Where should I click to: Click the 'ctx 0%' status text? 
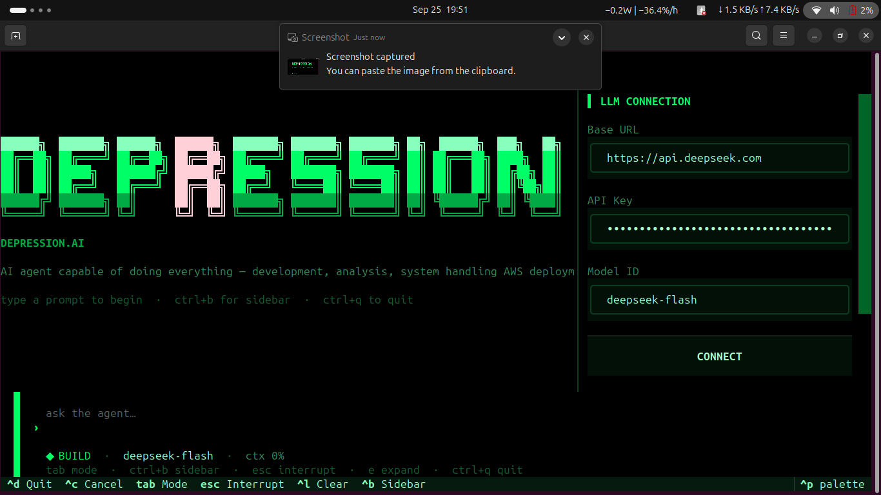click(x=265, y=456)
